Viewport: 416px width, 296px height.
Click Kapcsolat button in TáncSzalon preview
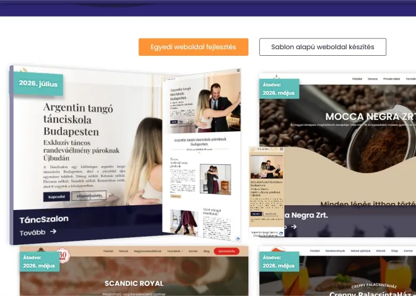(56, 197)
